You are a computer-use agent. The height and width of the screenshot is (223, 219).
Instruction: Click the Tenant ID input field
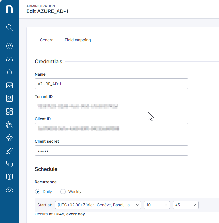tap(111, 106)
